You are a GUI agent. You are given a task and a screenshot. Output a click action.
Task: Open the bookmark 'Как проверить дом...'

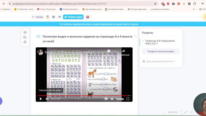[x=92, y=9]
